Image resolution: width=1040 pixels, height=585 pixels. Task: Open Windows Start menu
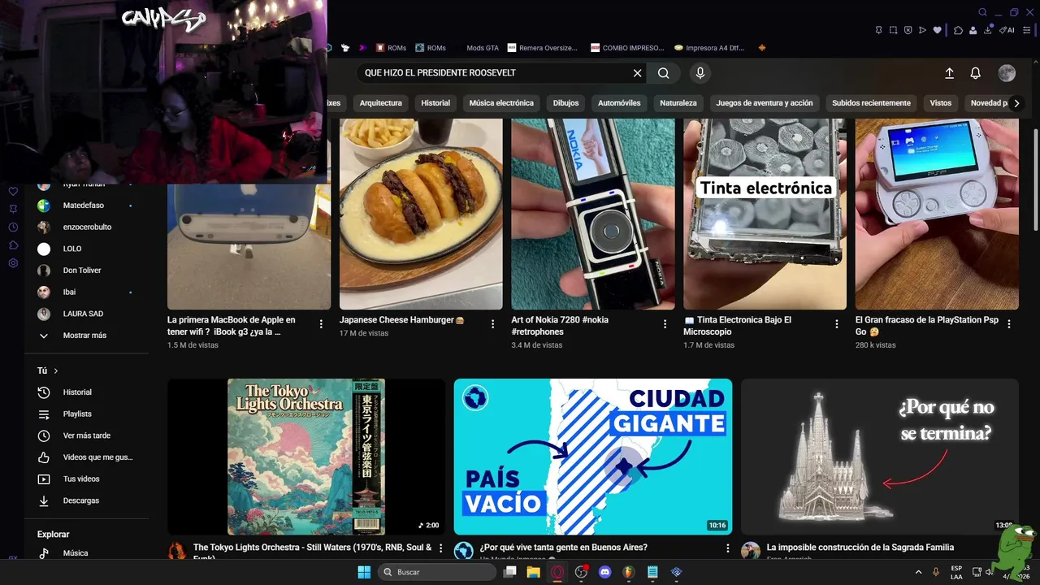click(x=364, y=572)
